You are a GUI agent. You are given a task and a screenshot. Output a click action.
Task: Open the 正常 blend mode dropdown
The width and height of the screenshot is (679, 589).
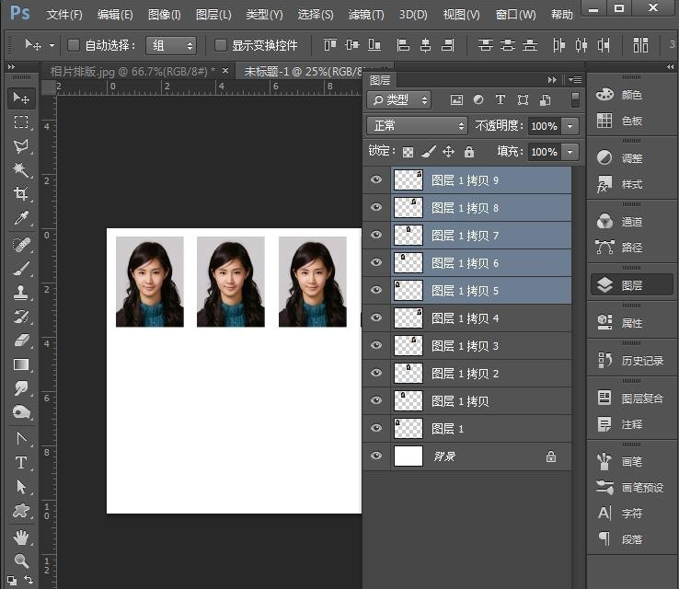pyautogui.click(x=418, y=125)
